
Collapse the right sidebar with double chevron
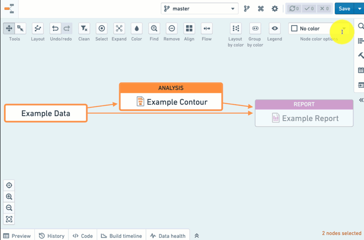(361, 100)
